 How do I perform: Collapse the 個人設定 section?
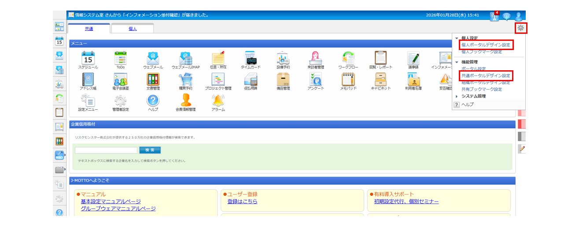tap(457, 38)
